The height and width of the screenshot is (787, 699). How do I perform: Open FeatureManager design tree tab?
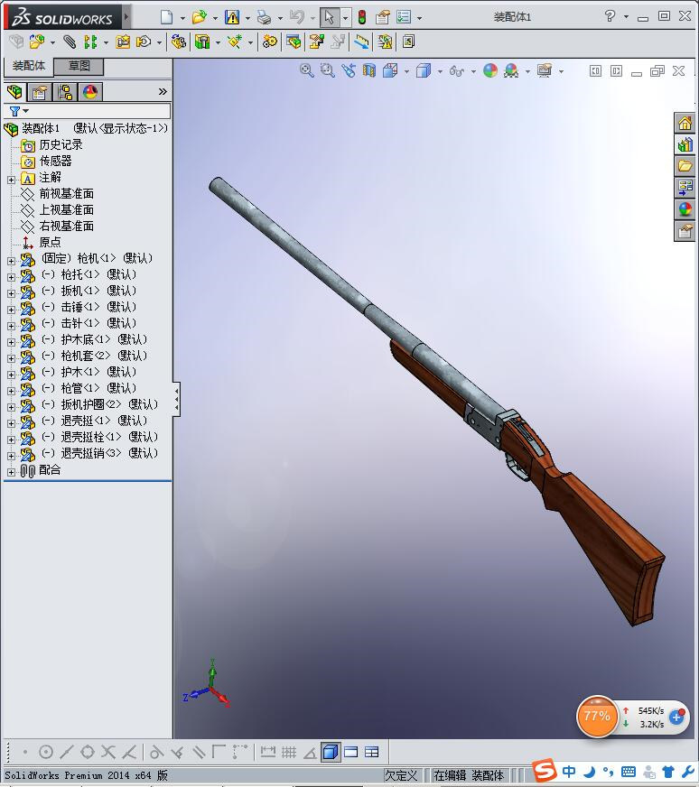click(14, 92)
